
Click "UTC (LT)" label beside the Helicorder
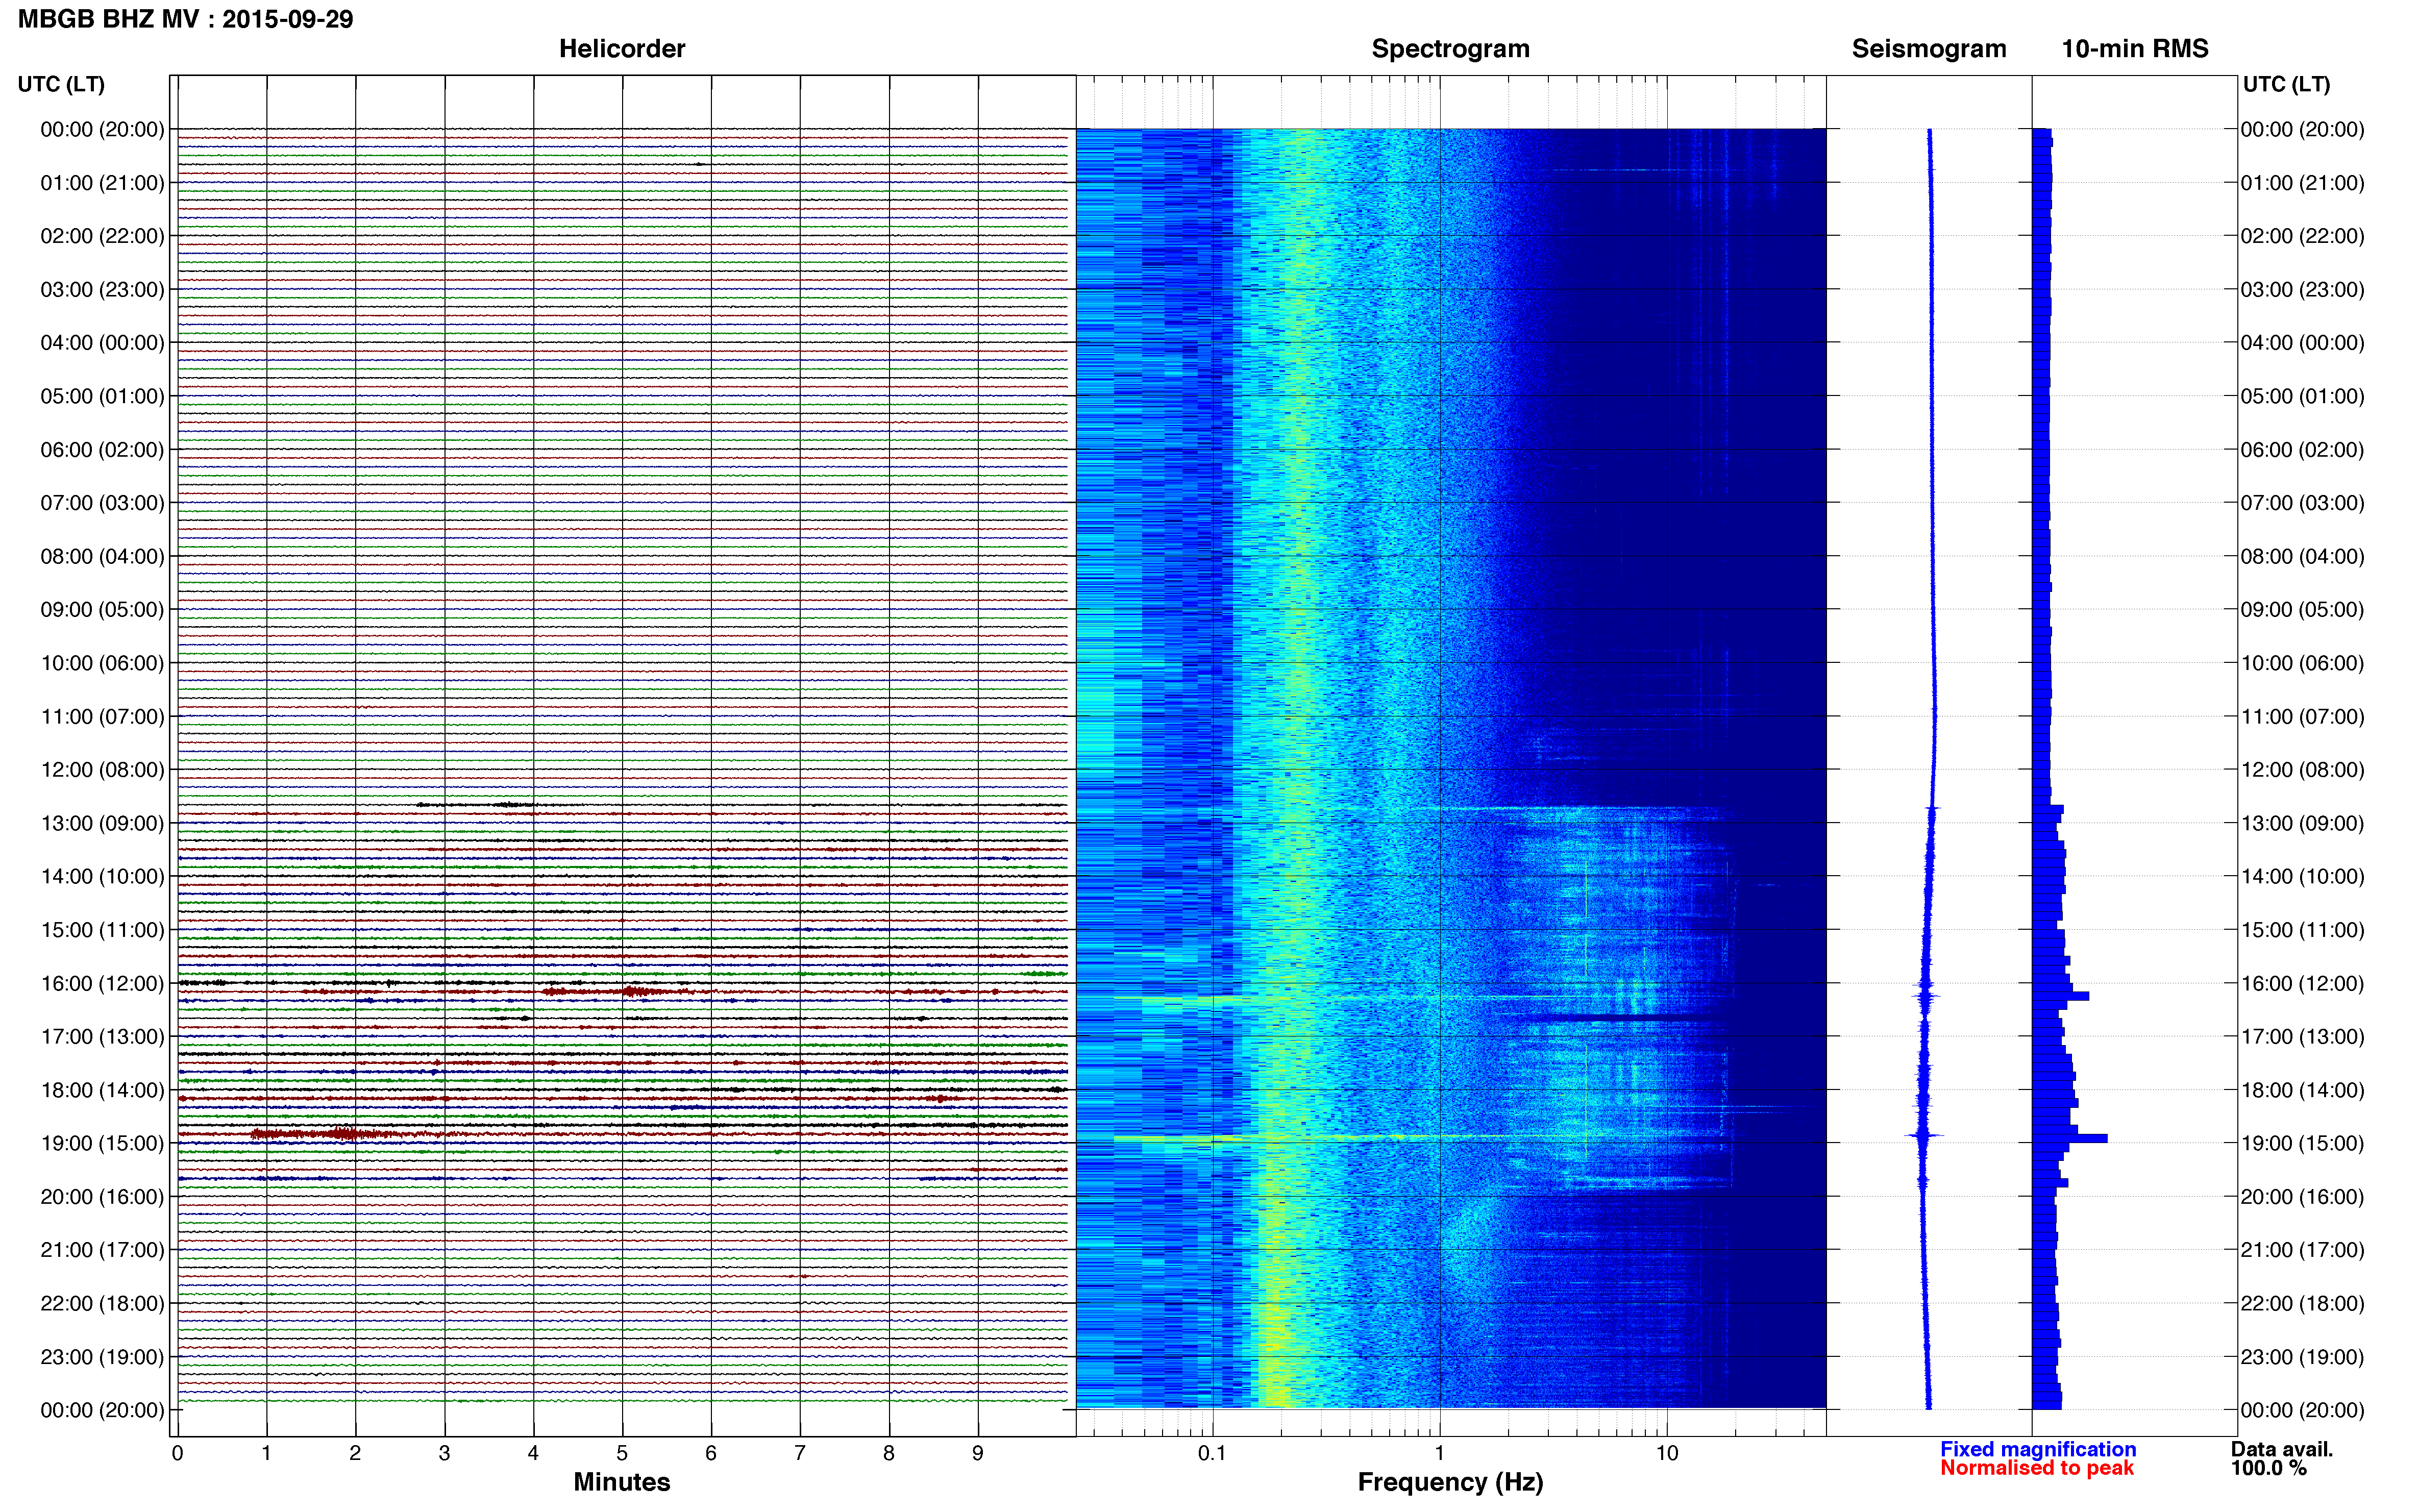[x=61, y=84]
